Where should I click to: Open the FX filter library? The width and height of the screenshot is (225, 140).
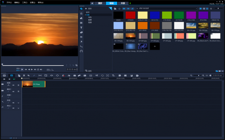tap(81, 37)
